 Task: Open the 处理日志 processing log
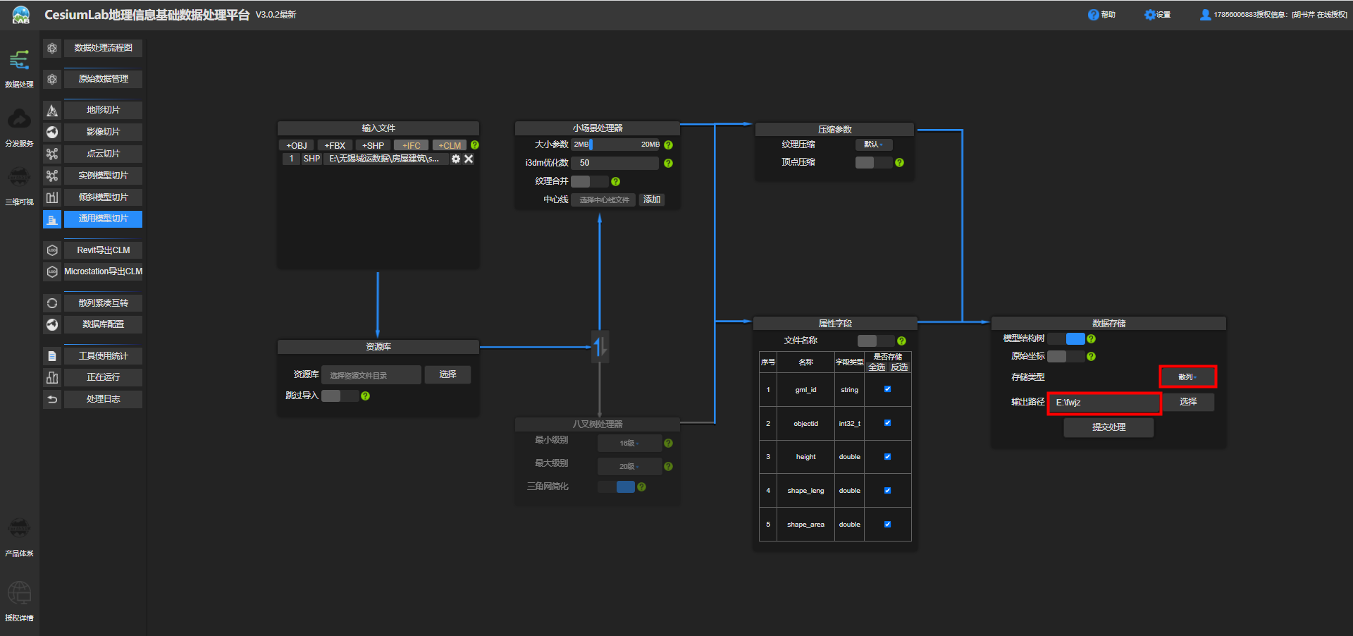point(102,399)
